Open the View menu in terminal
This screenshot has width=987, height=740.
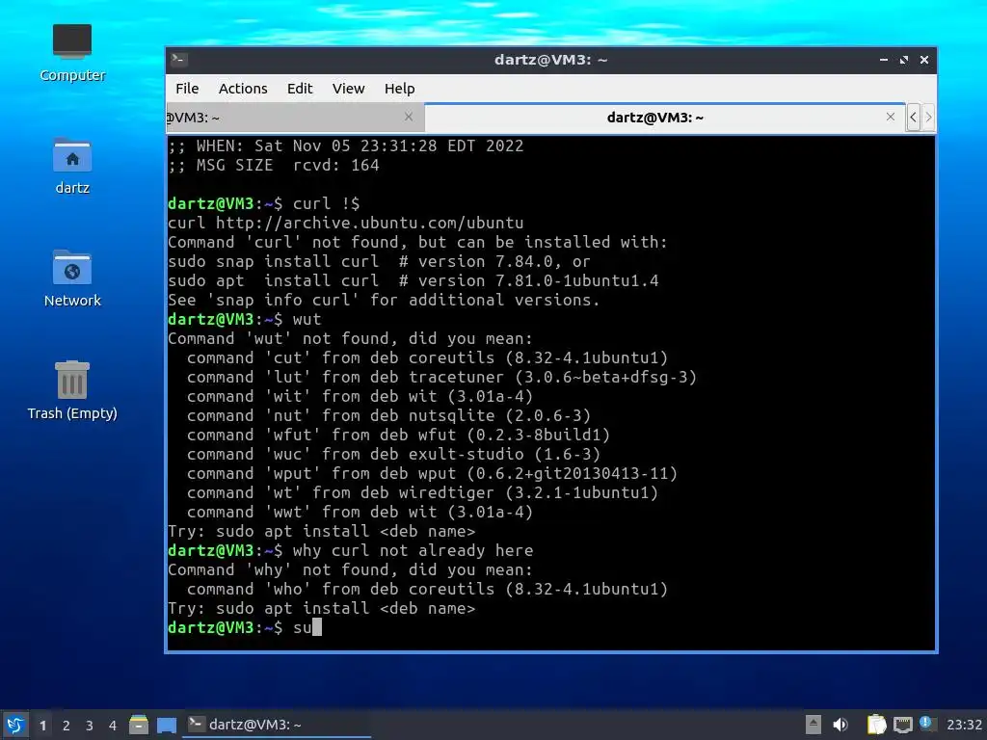click(348, 89)
